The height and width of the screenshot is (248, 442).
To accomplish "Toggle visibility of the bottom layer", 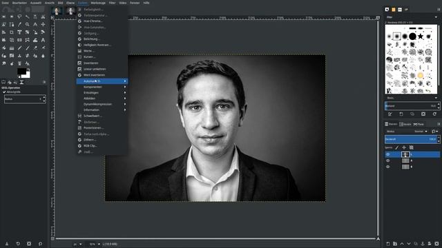I will (388, 167).
